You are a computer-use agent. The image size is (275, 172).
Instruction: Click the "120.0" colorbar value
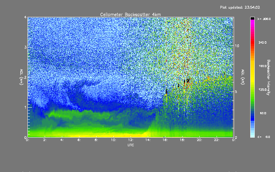[263, 89]
